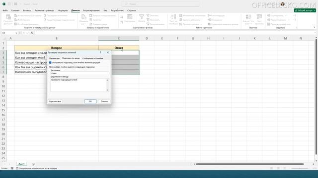Open Advanced filter (Дополнительно)
The width and height of the screenshot is (318, 178).
(156, 24)
